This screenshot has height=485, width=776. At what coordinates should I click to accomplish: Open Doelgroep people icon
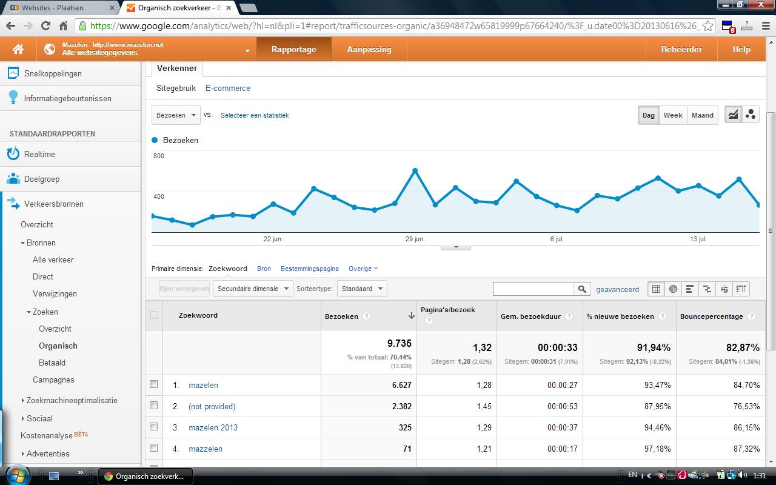(13, 179)
